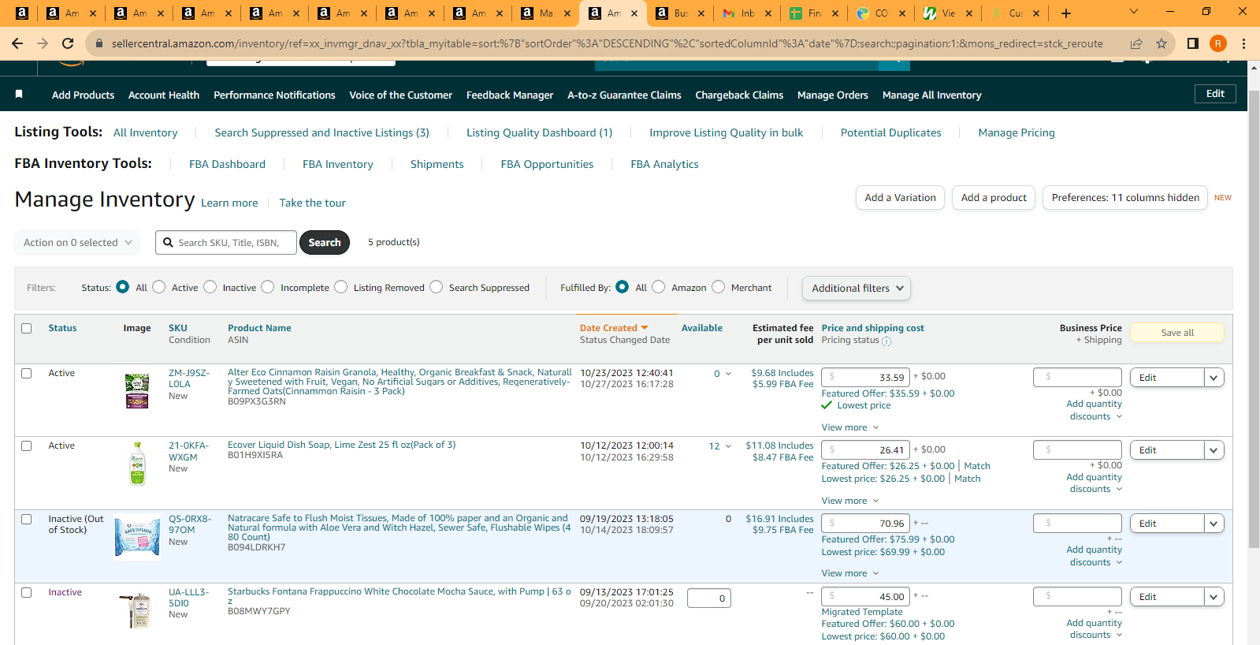Bookmark this page with the star icon
This screenshot has height=645, width=1260.
(x=1162, y=43)
